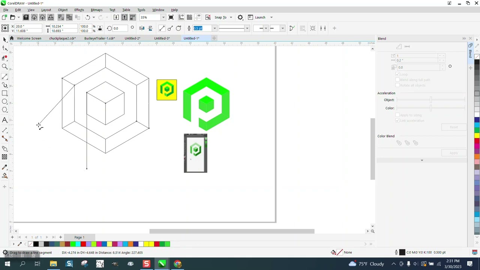
Task: Click the Save disk icon
Action: pyautogui.click(x=26, y=17)
